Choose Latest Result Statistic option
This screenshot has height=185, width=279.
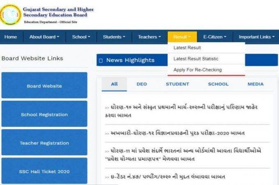pyautogui.click(x=196, y=59)
